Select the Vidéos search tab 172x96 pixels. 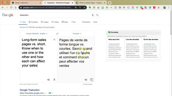(x=55, y=22)
